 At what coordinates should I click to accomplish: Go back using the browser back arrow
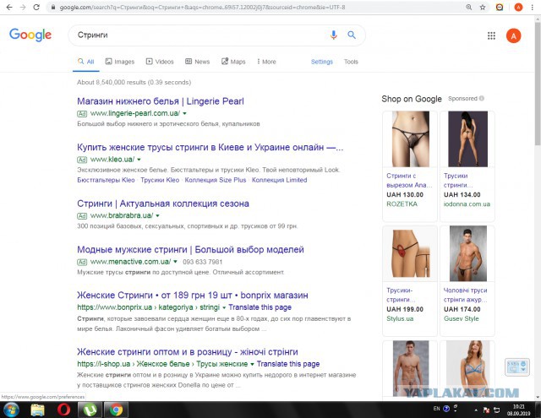point(9,8)
